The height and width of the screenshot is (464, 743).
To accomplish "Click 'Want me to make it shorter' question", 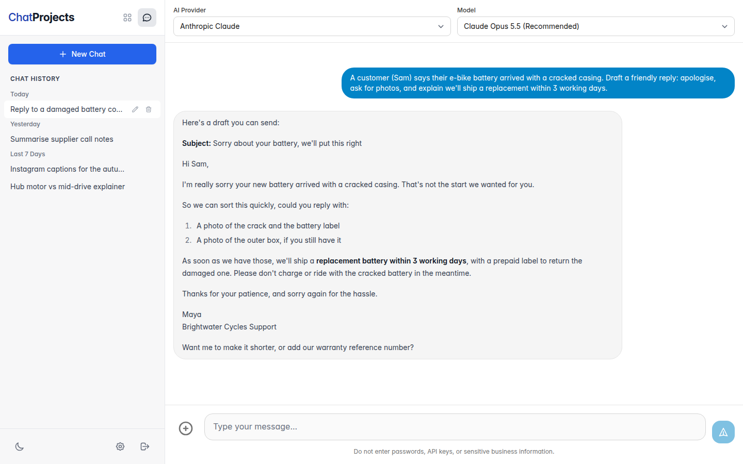I will pyautogui.click(x=298, y=347).
